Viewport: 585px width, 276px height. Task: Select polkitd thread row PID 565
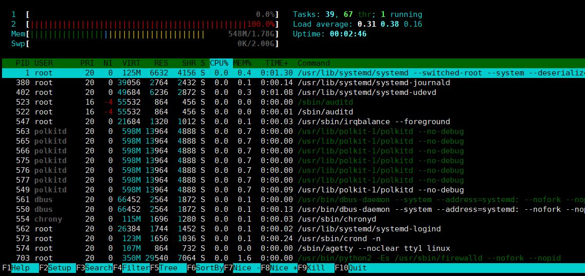(294, 141)
